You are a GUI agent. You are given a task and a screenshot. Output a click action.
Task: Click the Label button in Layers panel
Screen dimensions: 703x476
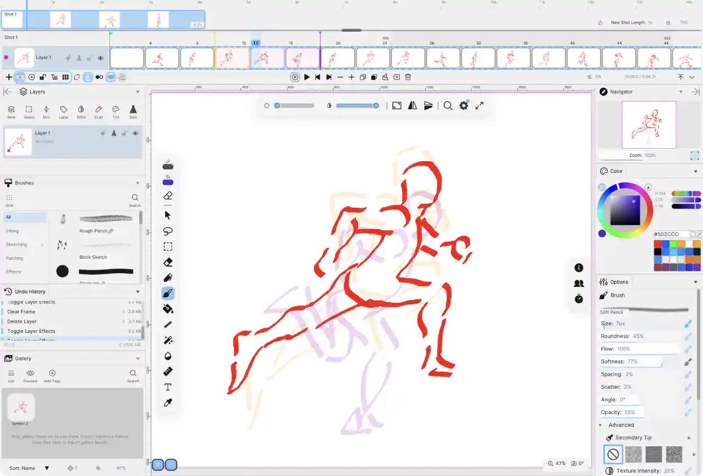click(x=64, y=112)
